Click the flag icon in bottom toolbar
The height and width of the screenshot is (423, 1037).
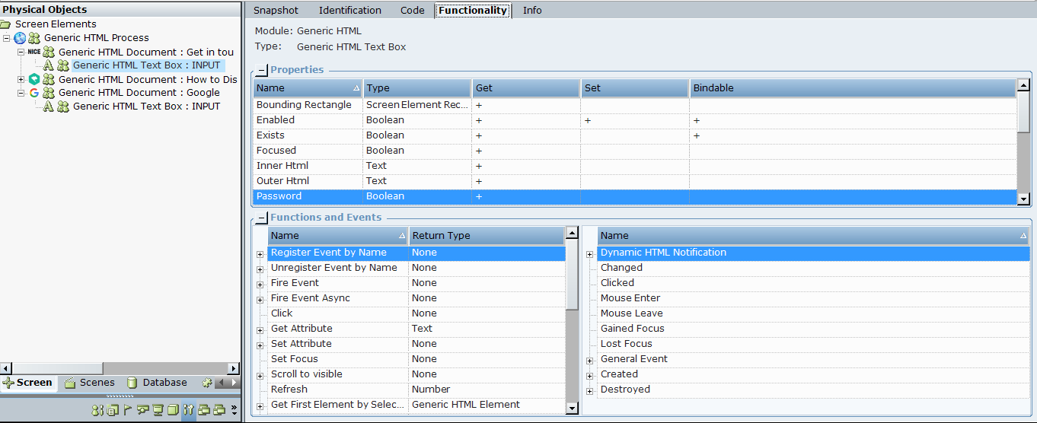coord(127,410)
